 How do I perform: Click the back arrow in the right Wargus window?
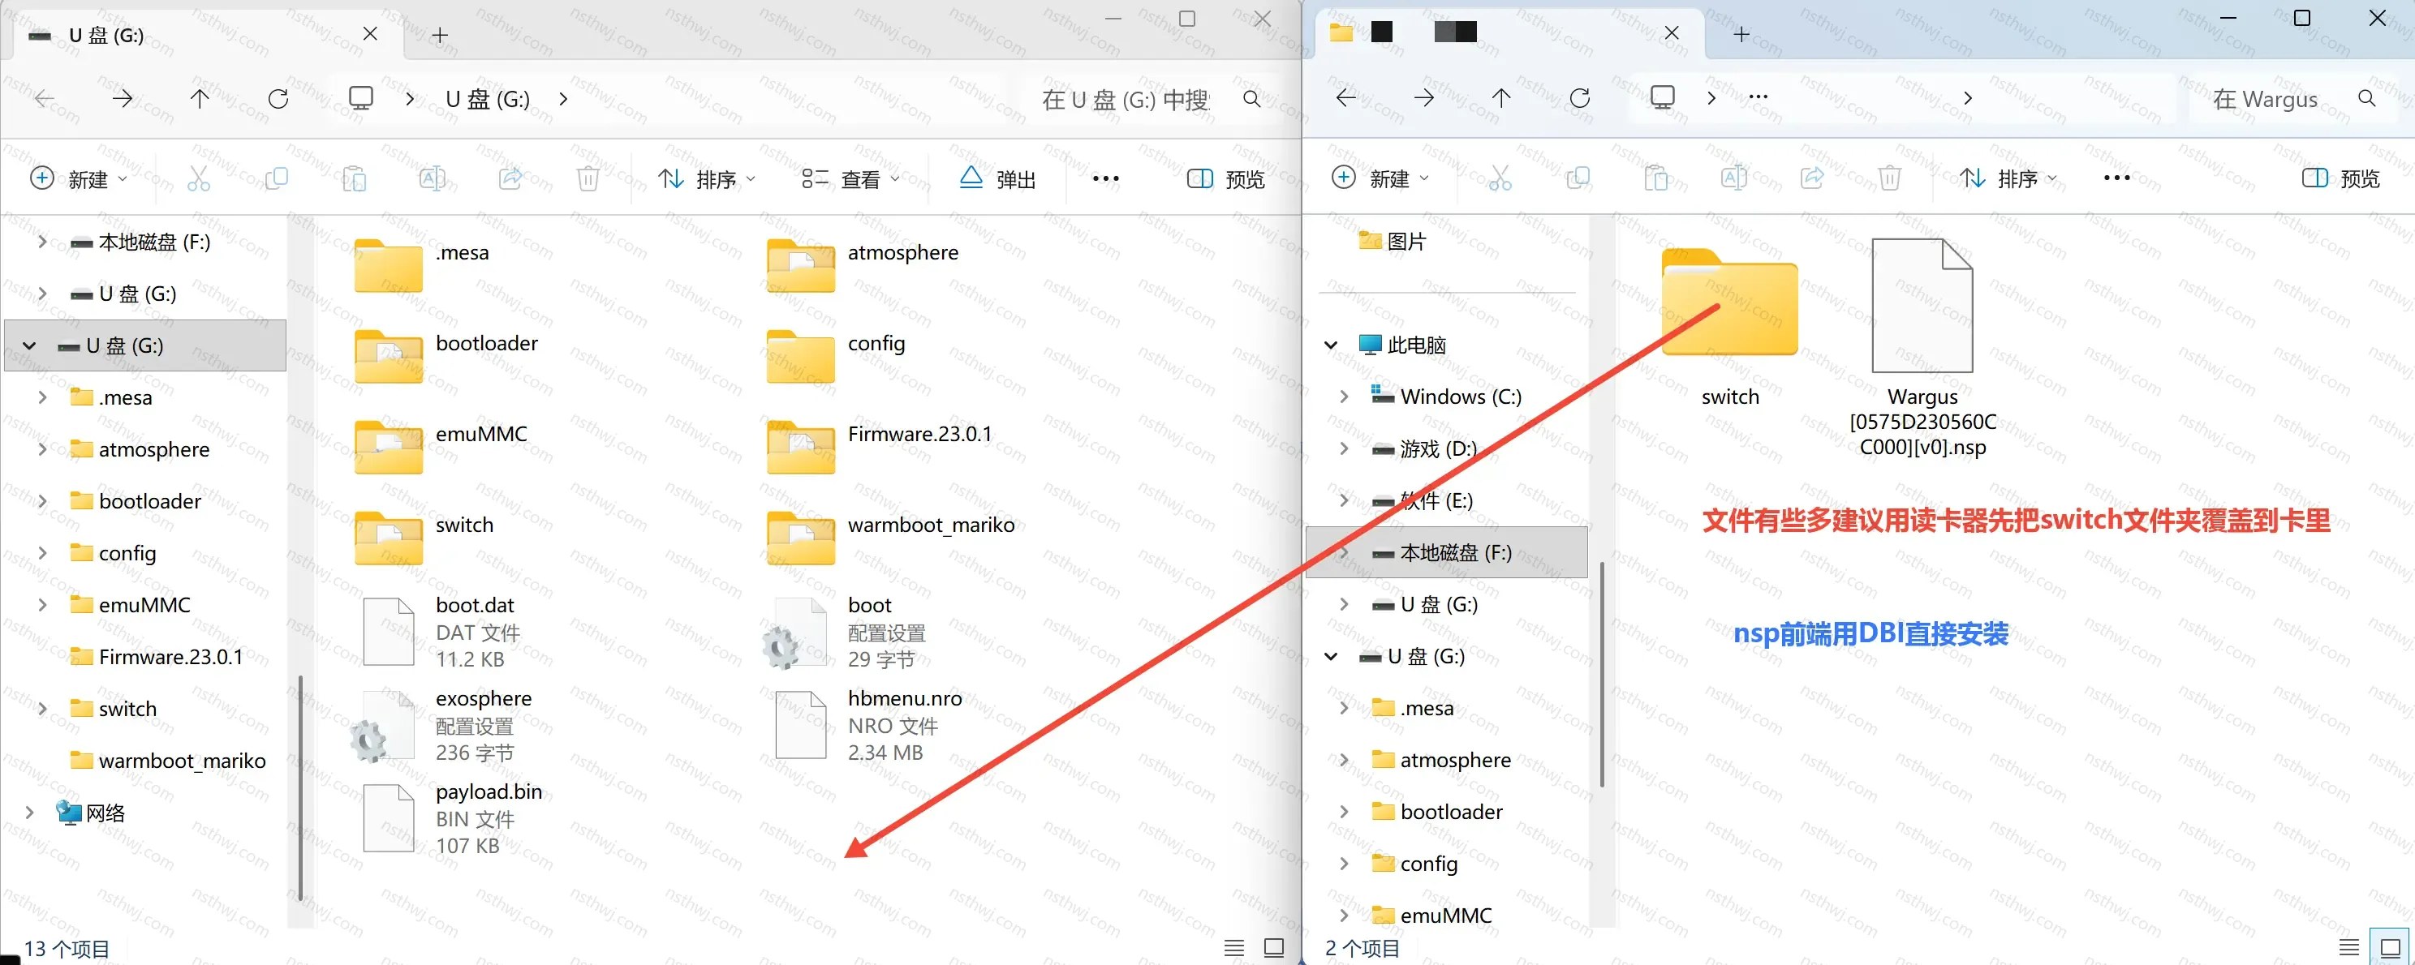pyautogui.click(x=1345, y=97)
